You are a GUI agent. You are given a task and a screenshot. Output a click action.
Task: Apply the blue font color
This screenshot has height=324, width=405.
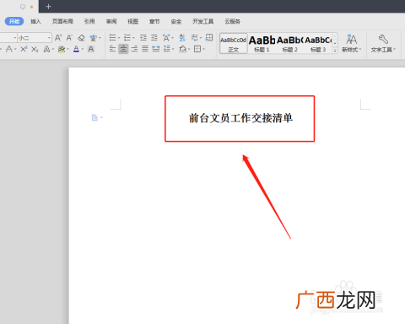coord(76,50)
